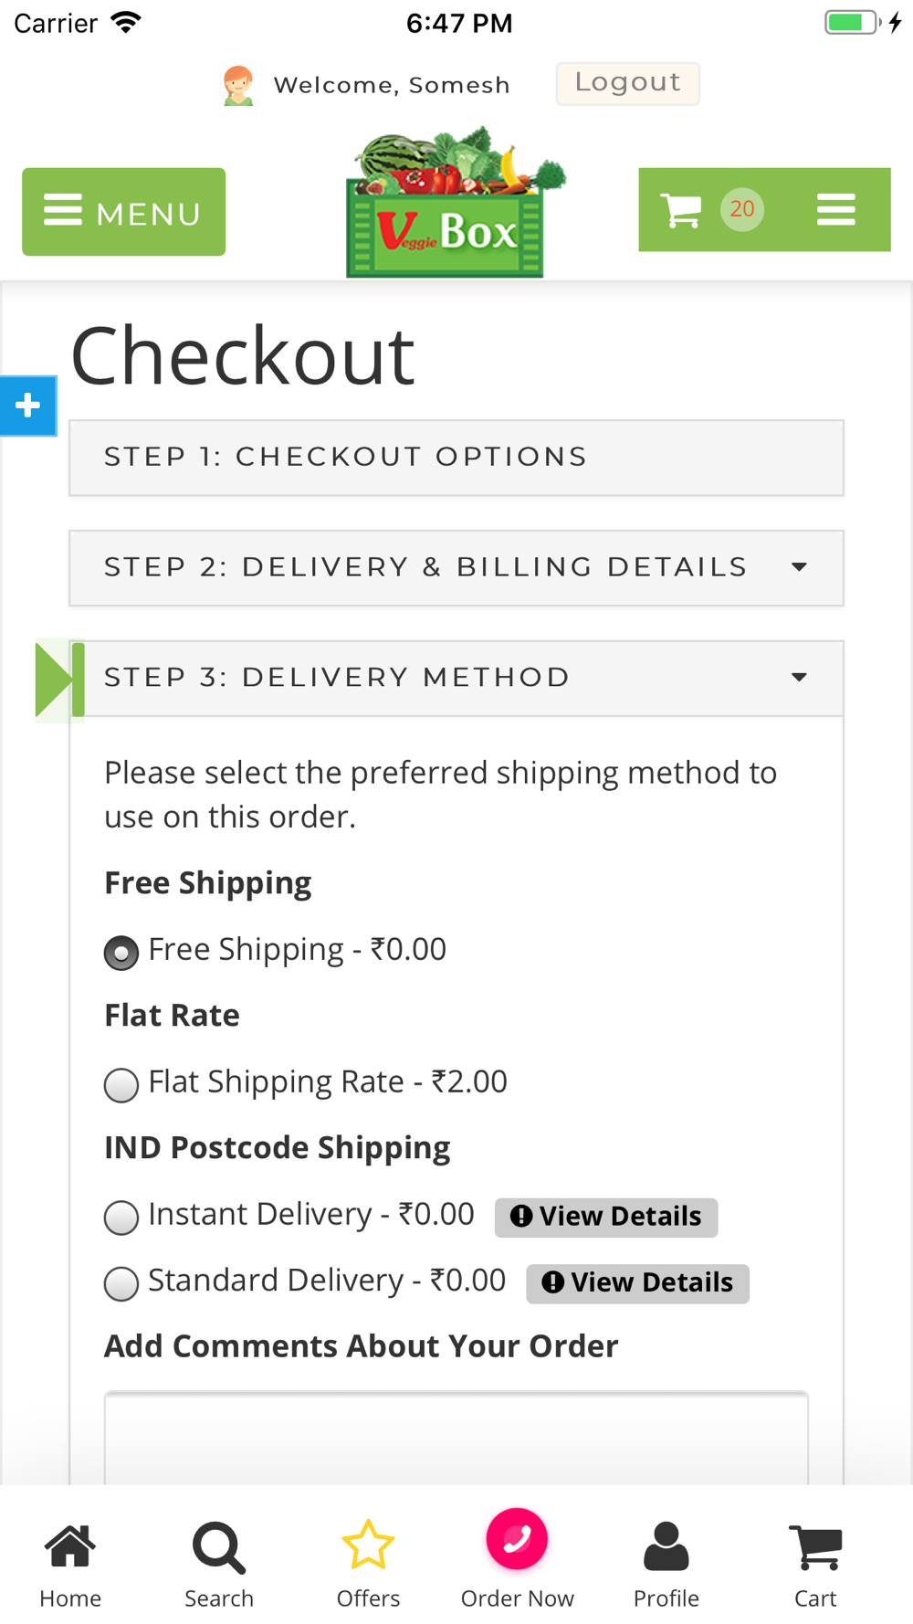The width and height of the screenshot is (913, 1624).
Task: Open the Offers star icon
Action: [x=368, y=1564]
